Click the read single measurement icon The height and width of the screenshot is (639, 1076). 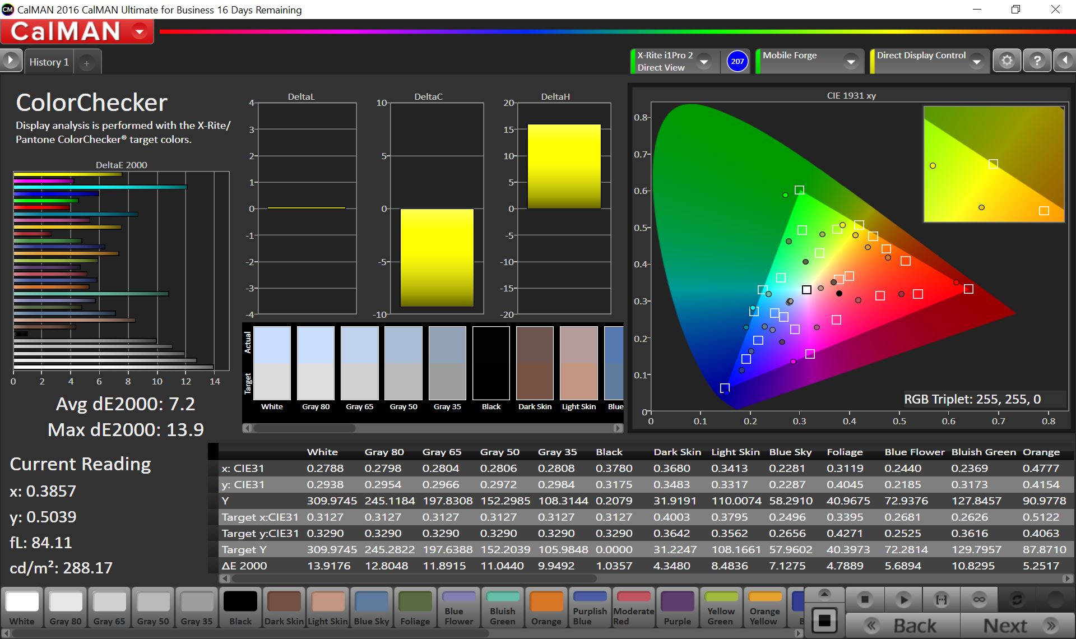click(903, 600)
